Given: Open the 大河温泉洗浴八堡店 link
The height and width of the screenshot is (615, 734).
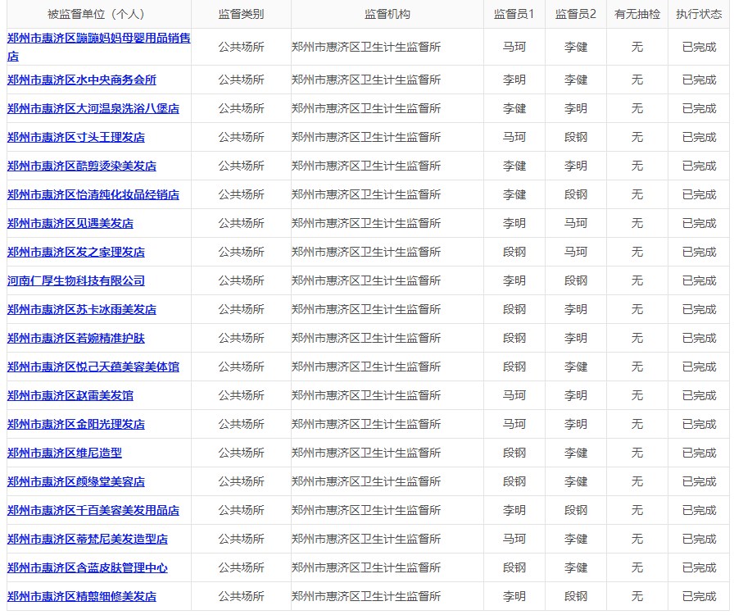Looking at the screenshot, I should click(93, 108).
